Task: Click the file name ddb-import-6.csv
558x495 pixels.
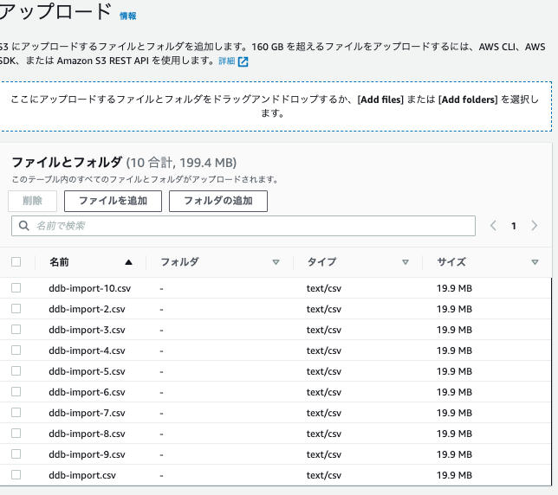Action: point(87,392)
